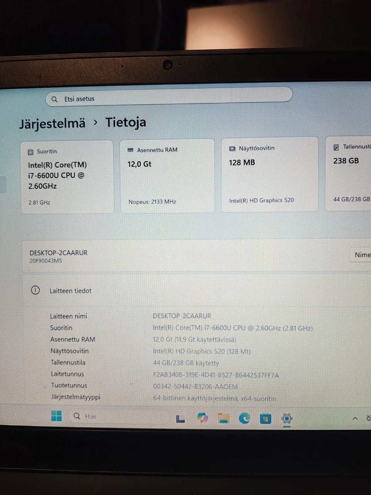This screenshot has width=371, height=495.
Task: Open Microsoft Store from the taskbar
Action: coord(265,419)
